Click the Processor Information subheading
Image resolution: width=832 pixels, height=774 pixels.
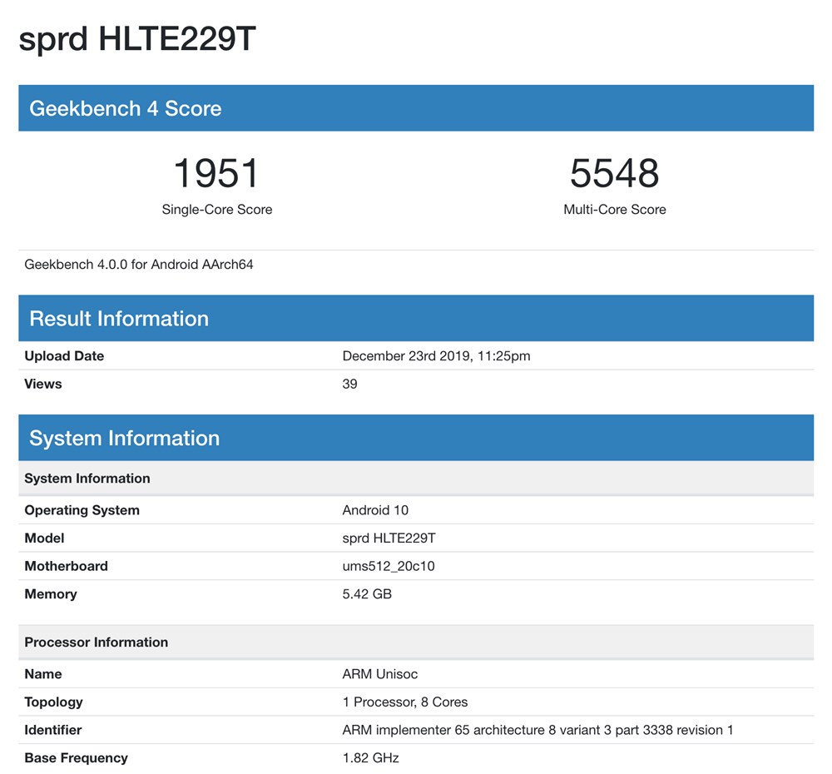[96, 643]
